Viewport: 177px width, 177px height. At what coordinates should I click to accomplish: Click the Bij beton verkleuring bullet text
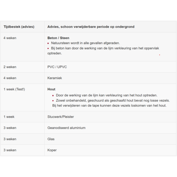(x=103, y=51)
